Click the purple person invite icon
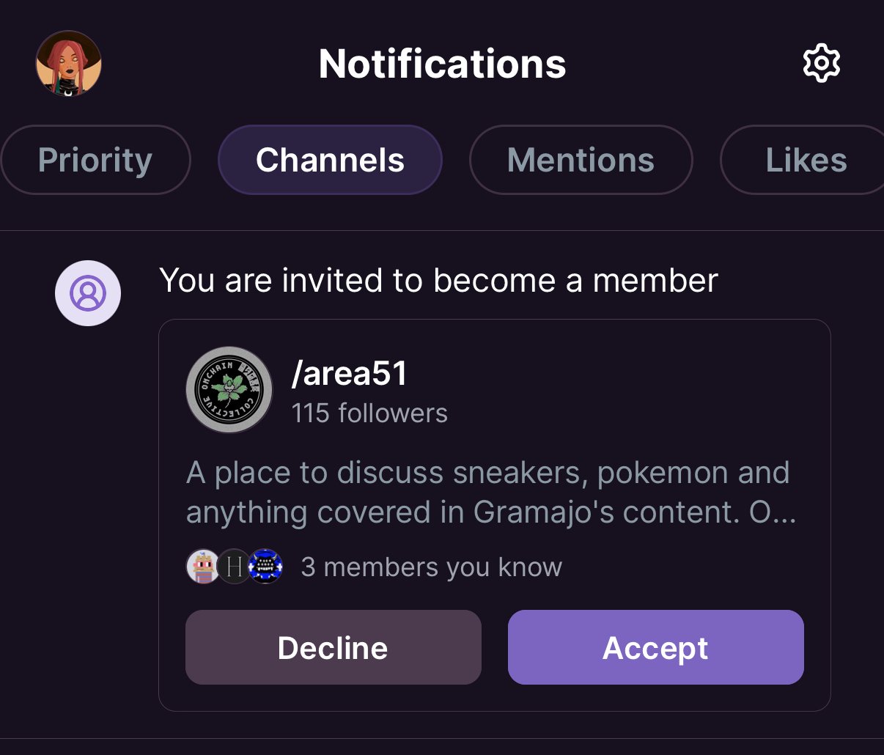 88,293
